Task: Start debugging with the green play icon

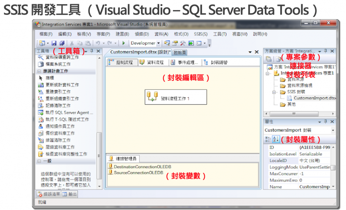Action: pyautogui.click(x=124, y=43)
